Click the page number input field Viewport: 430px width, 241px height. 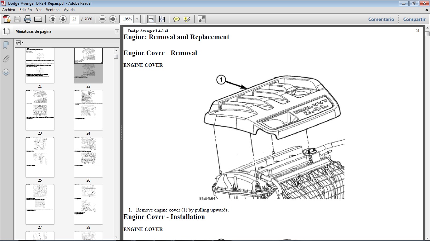[x=74, y=19]
